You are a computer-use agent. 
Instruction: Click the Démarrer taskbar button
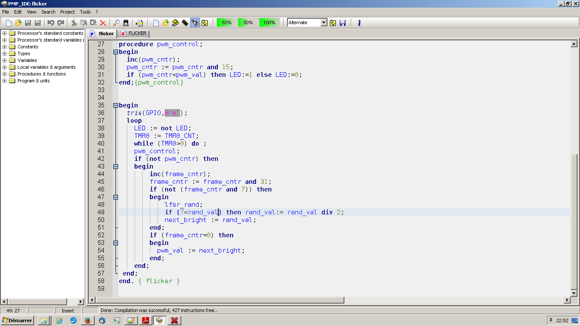point(17,320)
